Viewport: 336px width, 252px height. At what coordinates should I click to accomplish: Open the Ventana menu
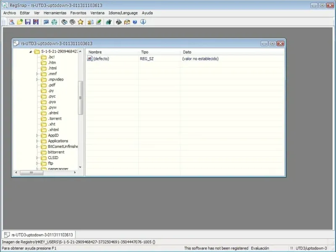(97, 13)
